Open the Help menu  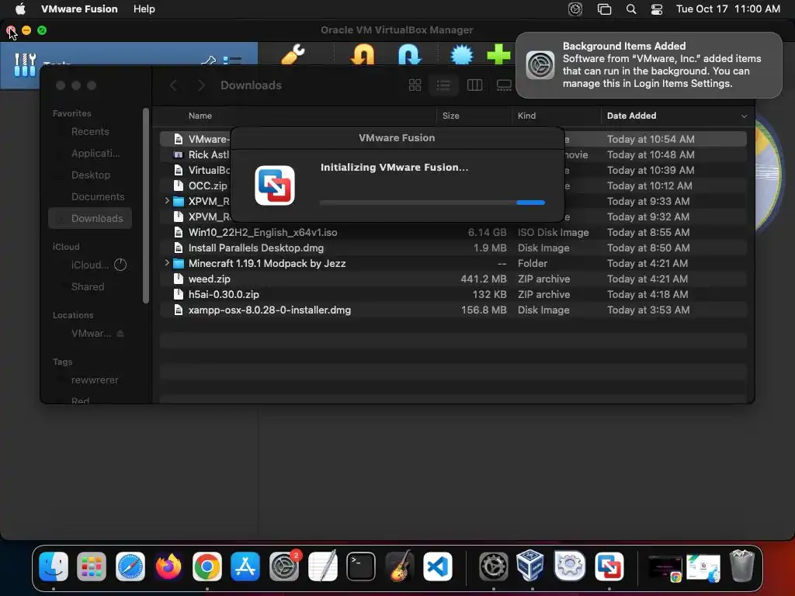(144, 9)
